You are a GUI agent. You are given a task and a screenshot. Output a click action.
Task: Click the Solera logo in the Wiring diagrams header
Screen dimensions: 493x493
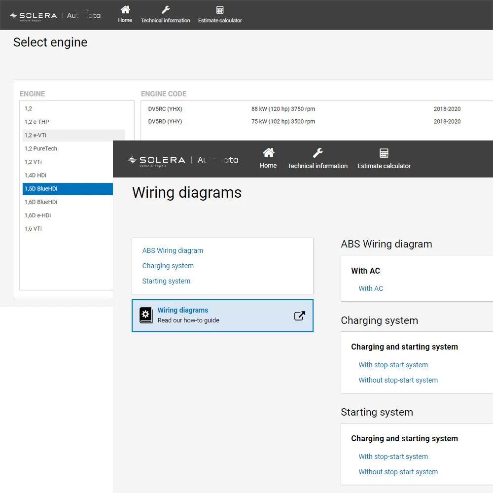pos(156,160)
